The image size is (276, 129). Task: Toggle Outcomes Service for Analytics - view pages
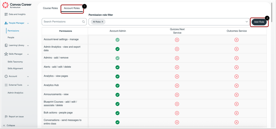click(x=237, y=76)
